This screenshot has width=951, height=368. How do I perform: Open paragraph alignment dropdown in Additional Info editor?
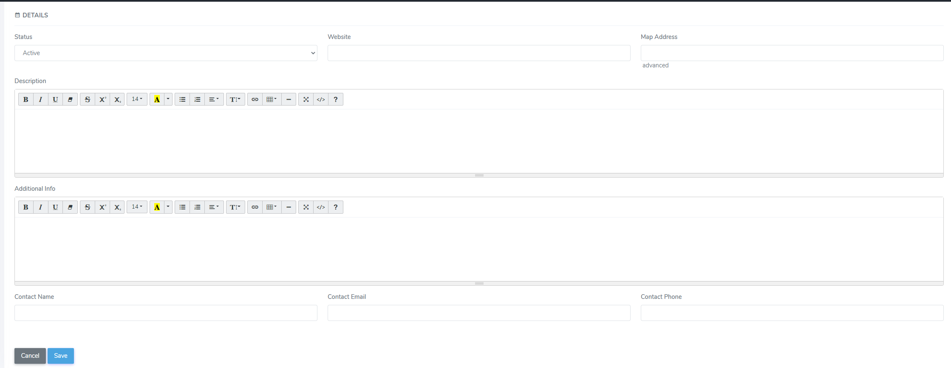point(214,207)
